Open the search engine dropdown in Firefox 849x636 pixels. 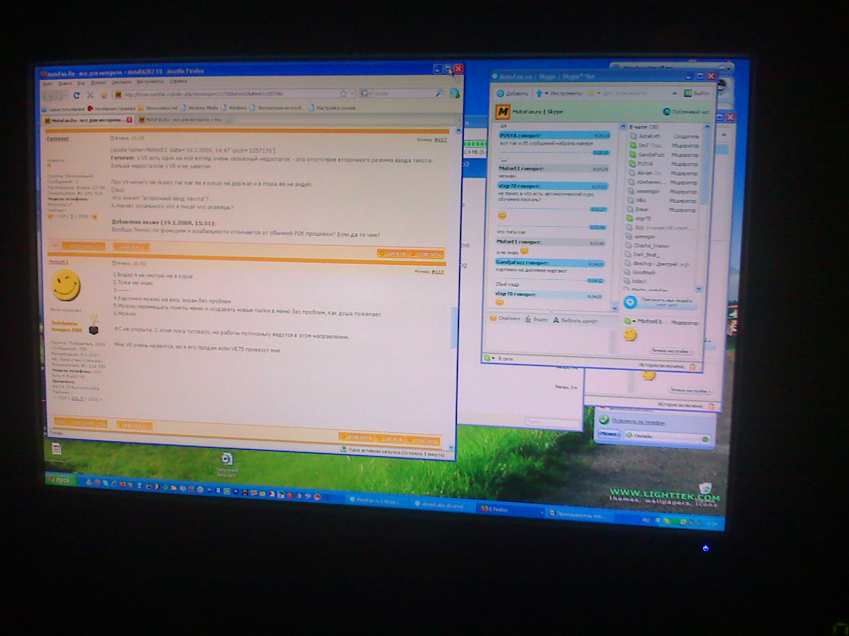[365, 94]
